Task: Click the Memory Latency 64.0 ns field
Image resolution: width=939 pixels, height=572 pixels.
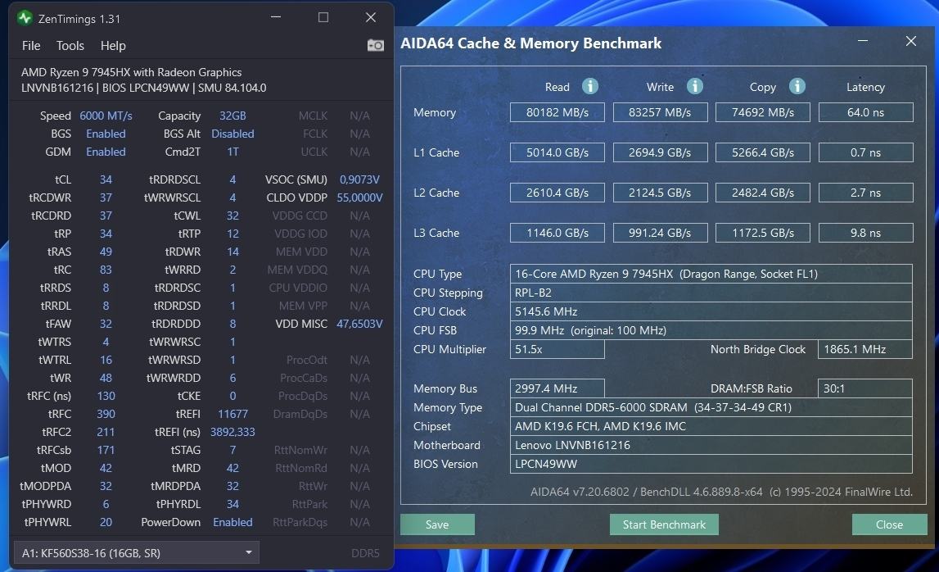Action: click(x=865, y=112)
